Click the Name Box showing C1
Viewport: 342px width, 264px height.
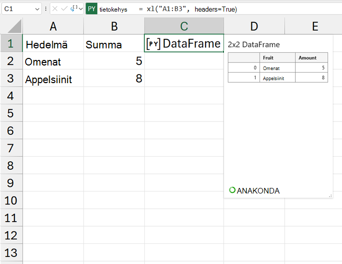(x=21, y=9)
